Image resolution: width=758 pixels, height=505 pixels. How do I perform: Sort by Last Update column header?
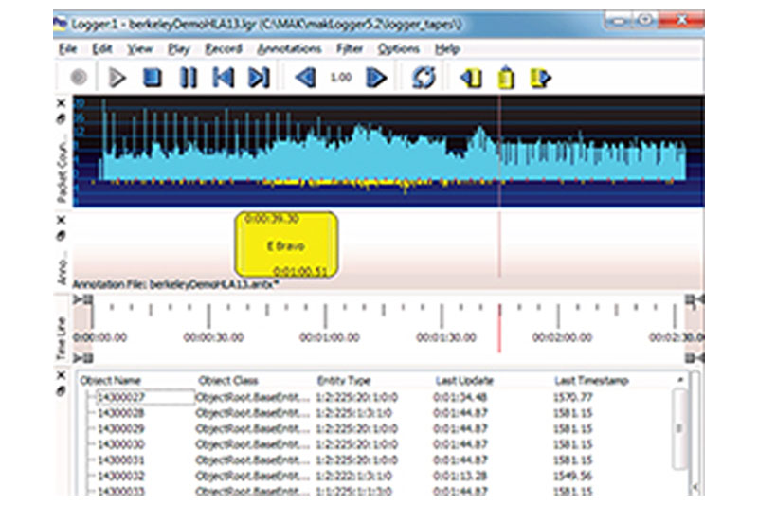pos(464,380)
